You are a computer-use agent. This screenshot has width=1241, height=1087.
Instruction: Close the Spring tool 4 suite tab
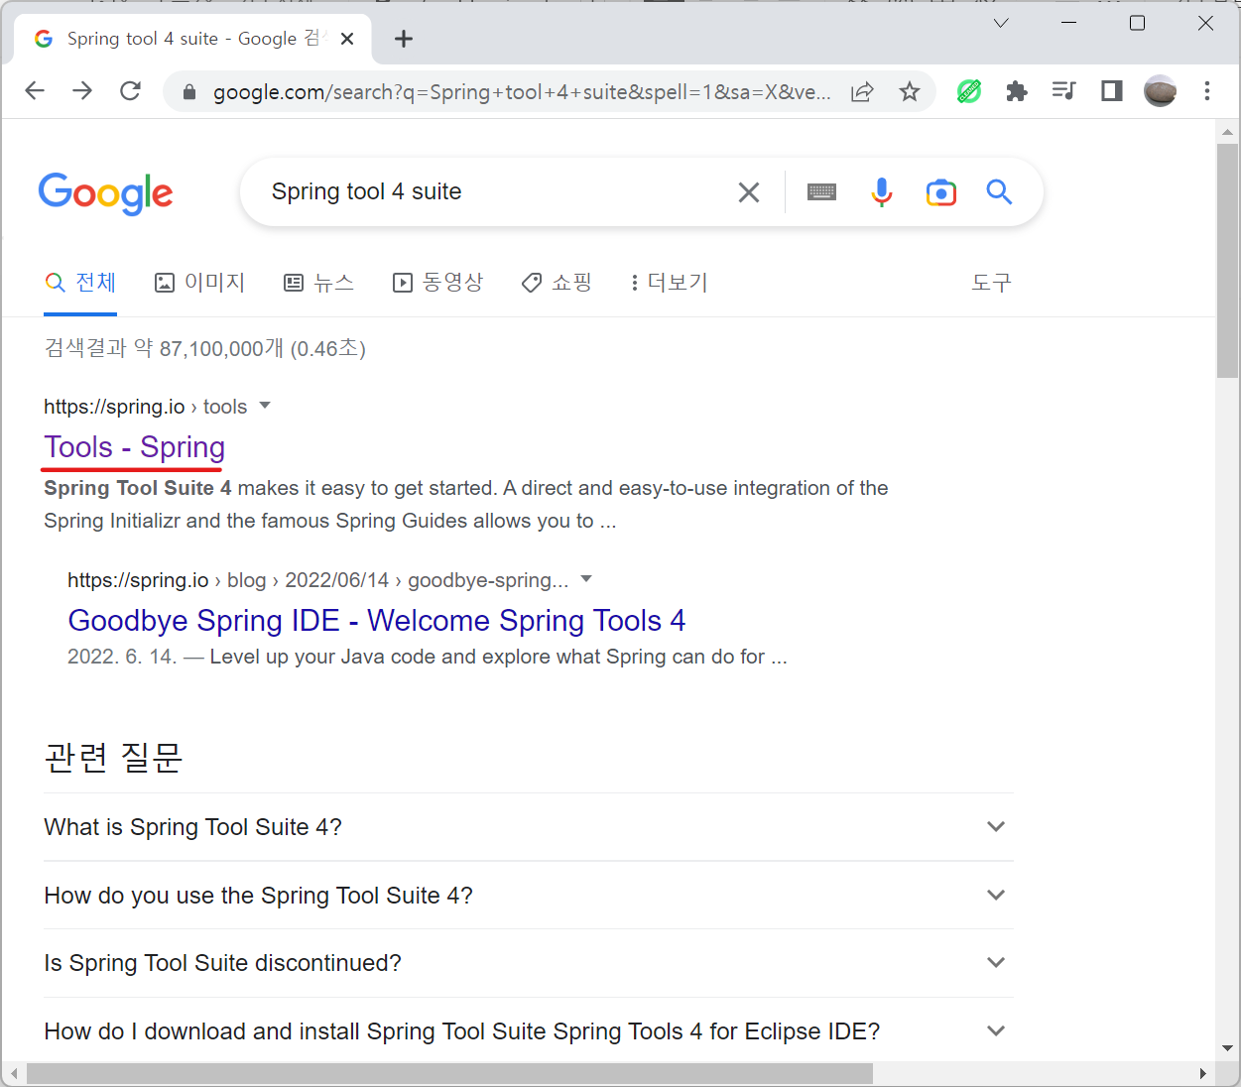point(347,39)
